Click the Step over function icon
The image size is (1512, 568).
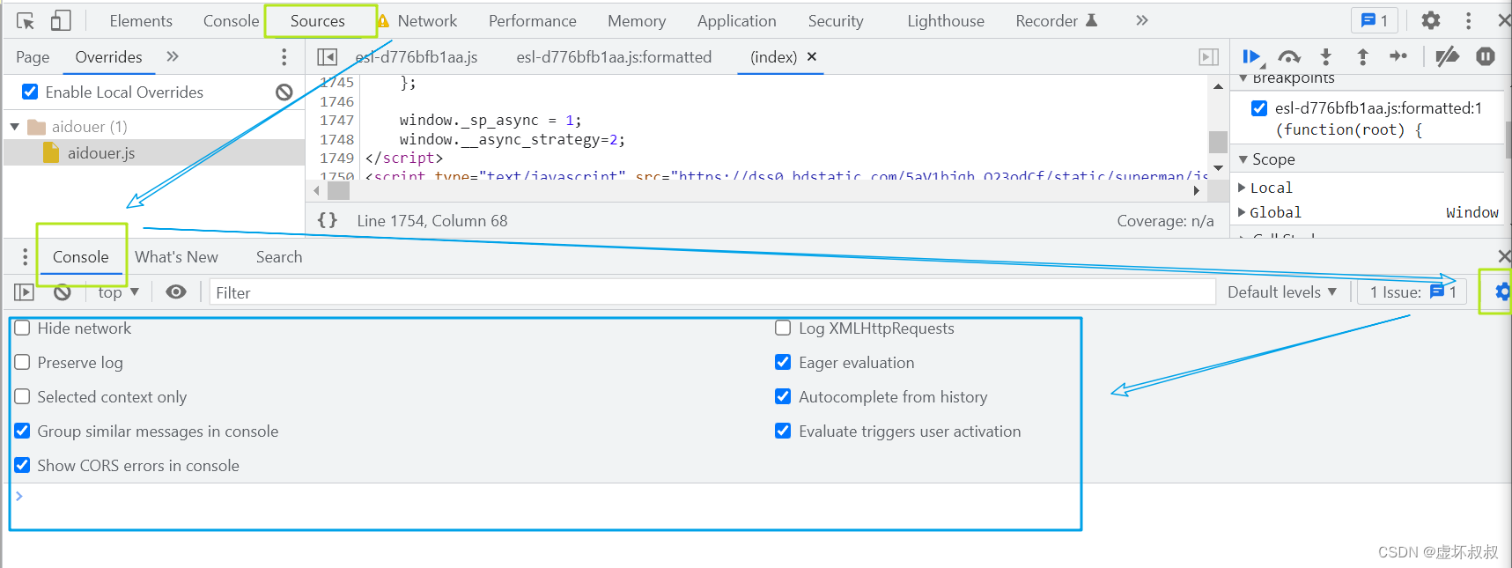point(1289,57)
